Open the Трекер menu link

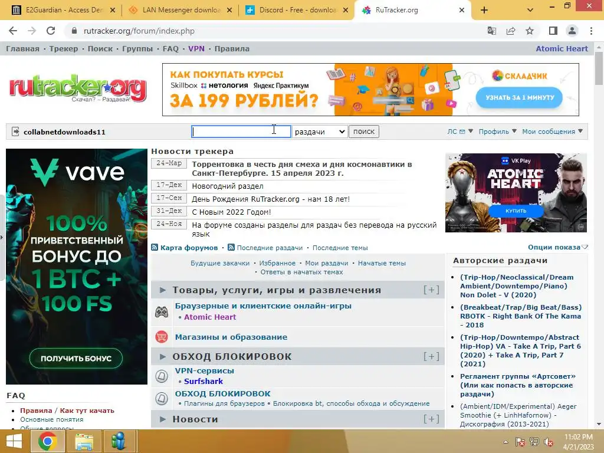pos(64,49)
